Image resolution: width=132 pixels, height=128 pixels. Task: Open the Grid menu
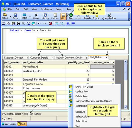(x=26, y=9)
